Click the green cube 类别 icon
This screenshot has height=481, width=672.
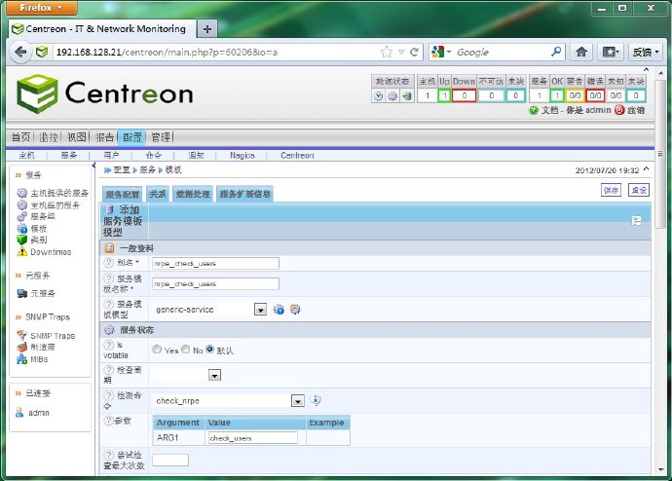coord(21,240)
